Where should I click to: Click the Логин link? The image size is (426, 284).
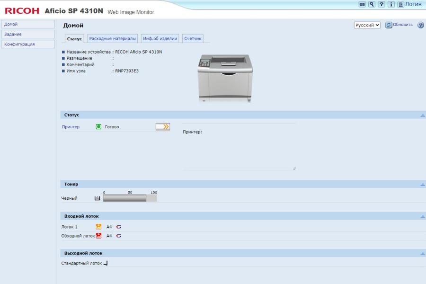click(x=413, y=4)
